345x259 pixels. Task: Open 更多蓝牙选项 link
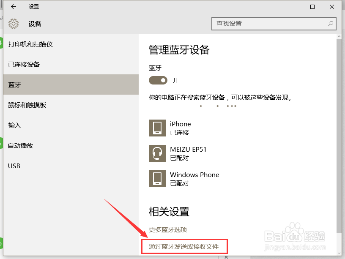[168, 229]
